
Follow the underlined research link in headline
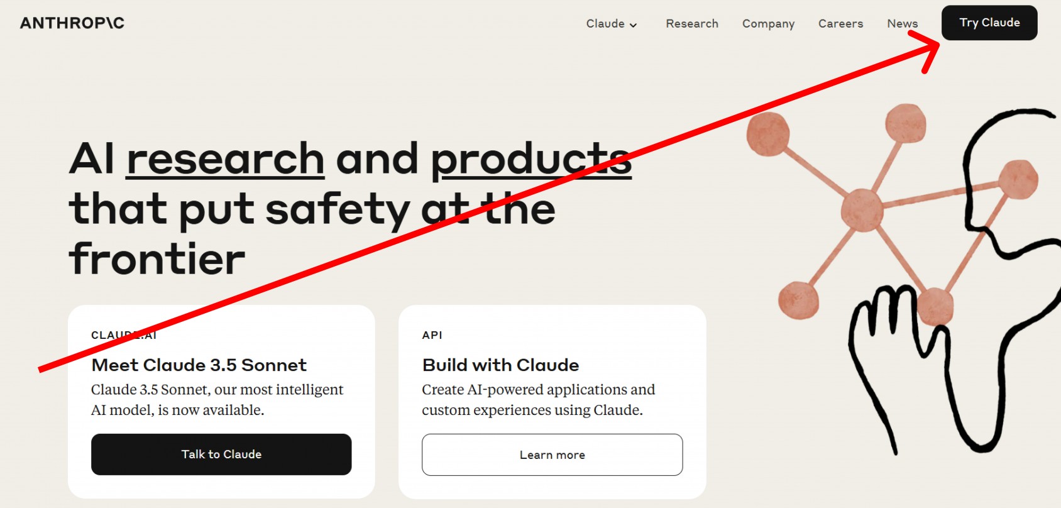pos(225,158)
